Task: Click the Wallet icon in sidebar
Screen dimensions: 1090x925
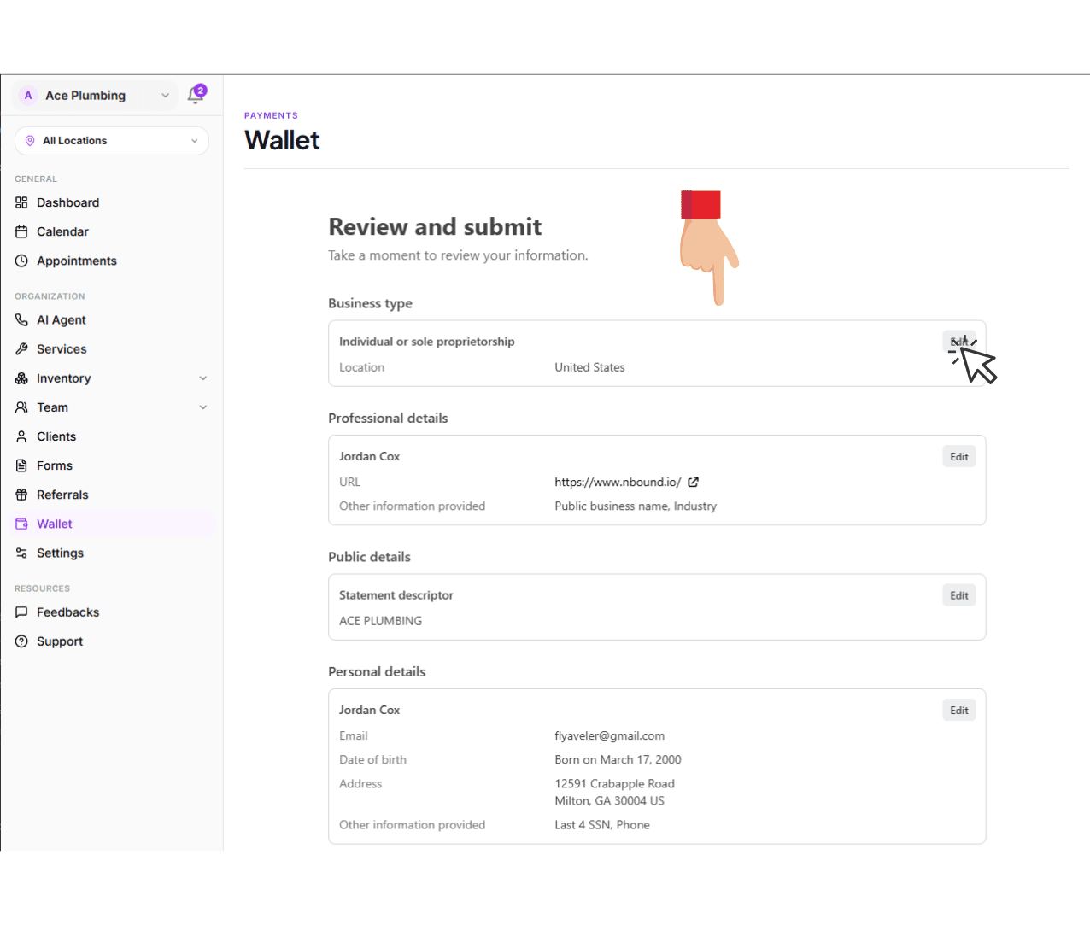Action: click(21, 524)
